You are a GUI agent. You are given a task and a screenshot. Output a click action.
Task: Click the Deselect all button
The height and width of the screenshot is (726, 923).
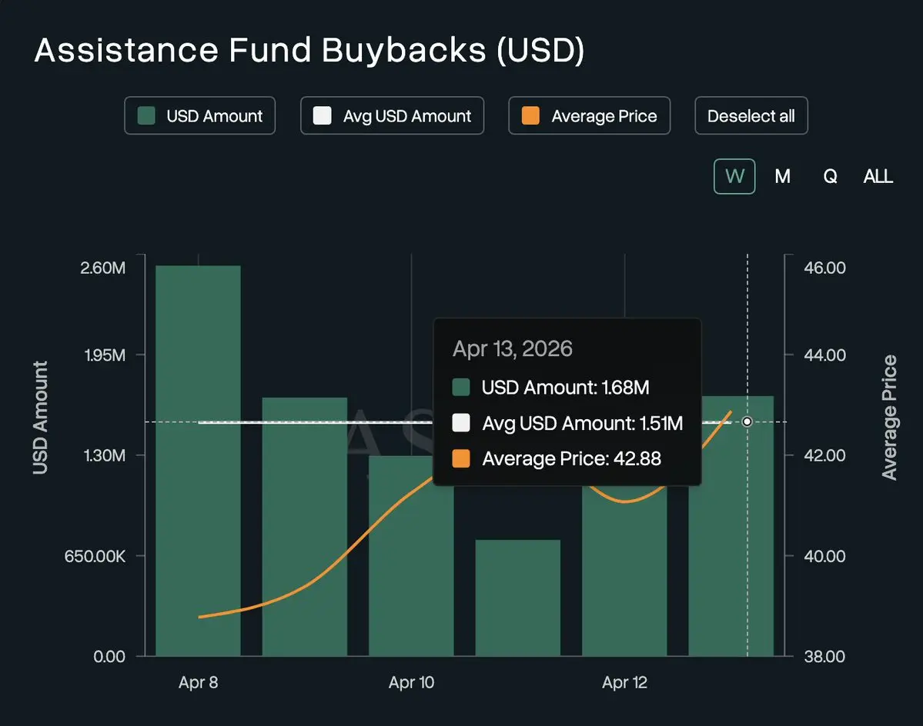[x=751, y=116]
